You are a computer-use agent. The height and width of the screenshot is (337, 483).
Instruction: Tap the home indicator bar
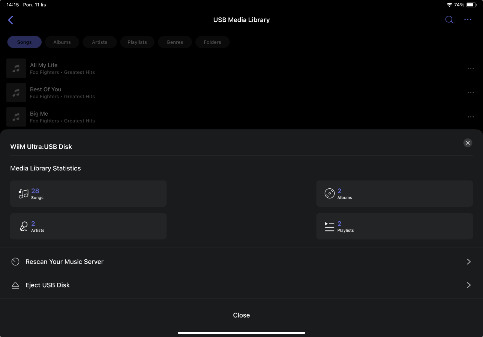(x=241, y=333)
